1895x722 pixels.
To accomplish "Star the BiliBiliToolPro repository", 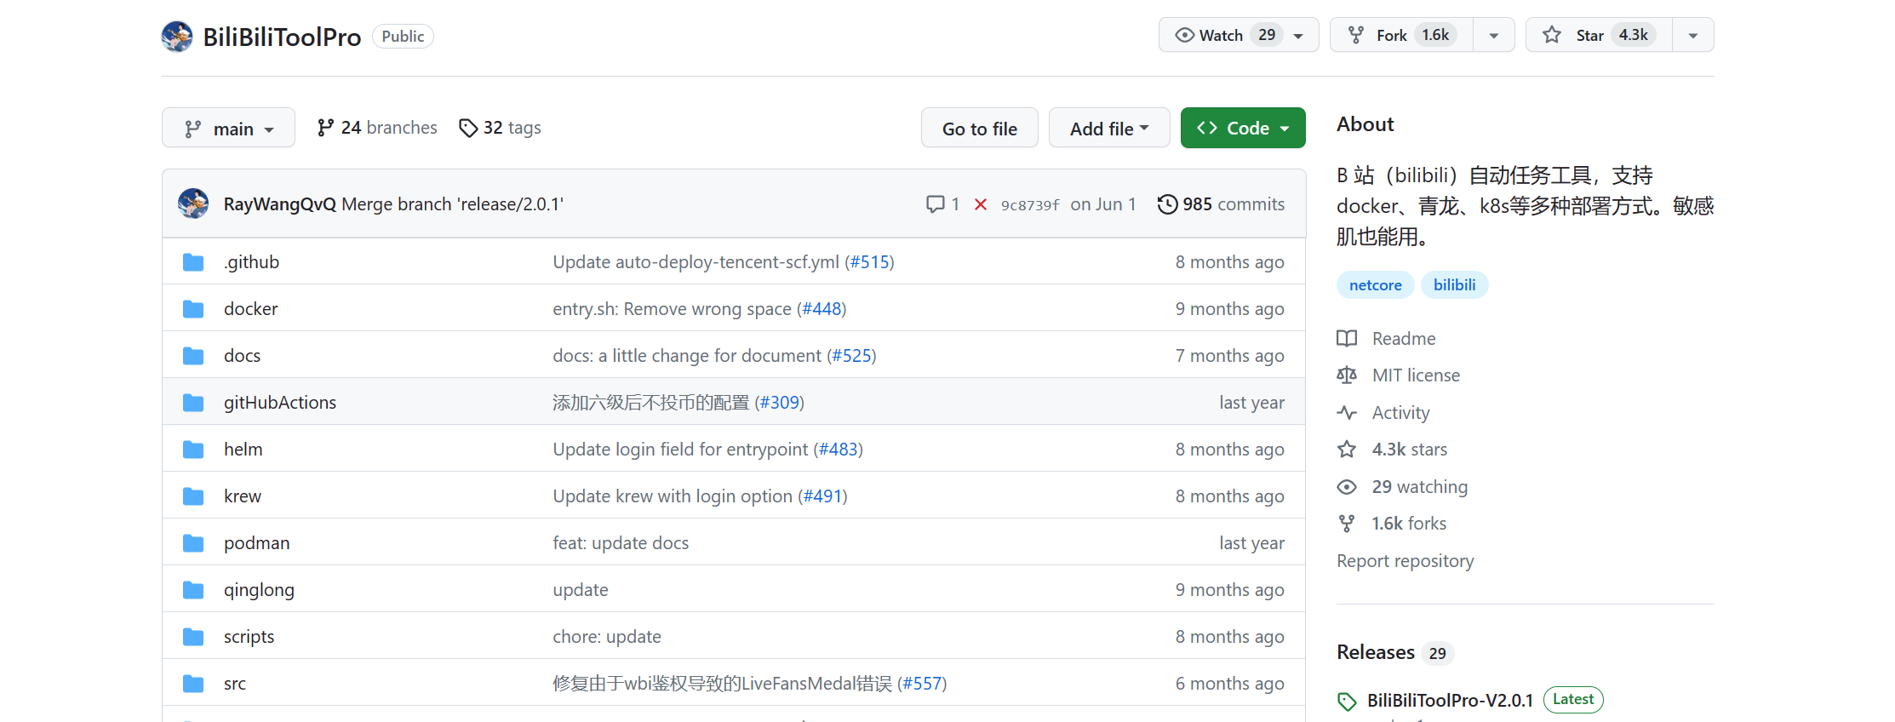I will point(1589,35).
